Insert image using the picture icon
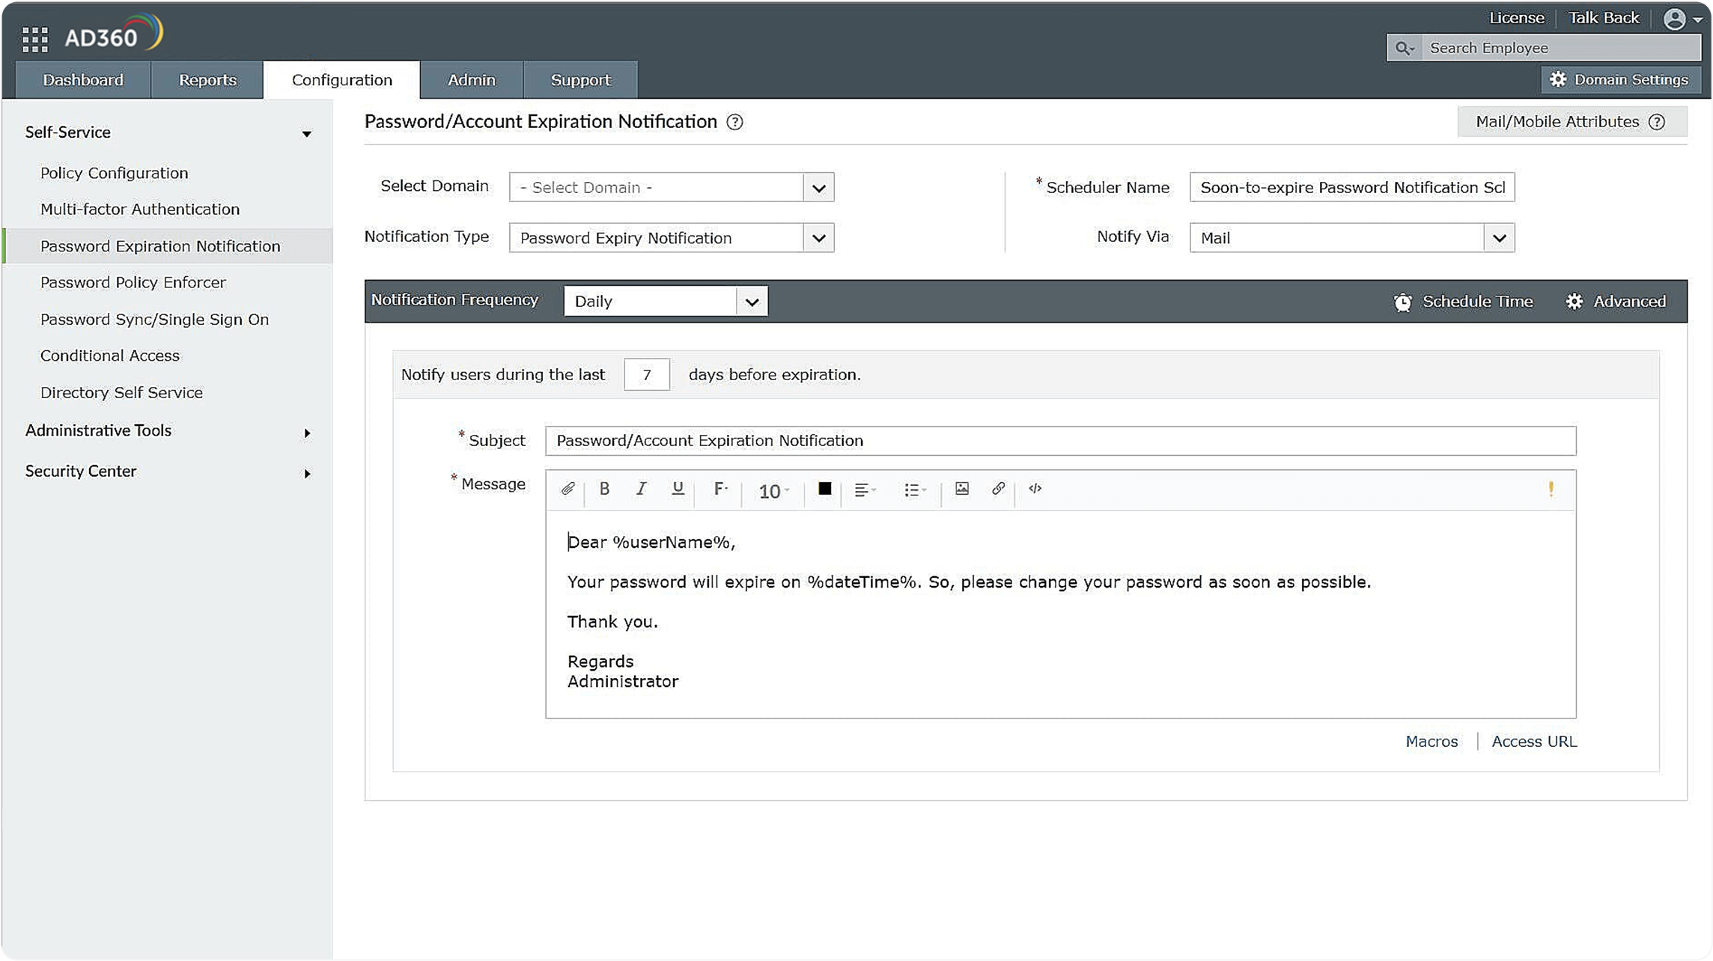 pyautogui.click(x=962, y=489)
